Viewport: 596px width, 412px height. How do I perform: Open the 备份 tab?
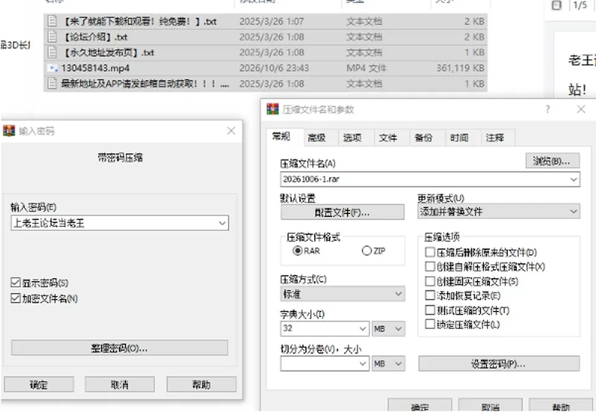coord(423,138)
